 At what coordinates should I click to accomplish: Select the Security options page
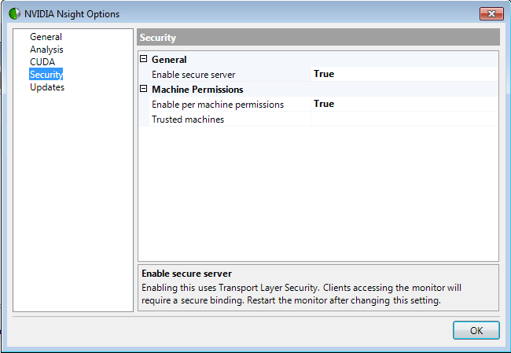point(46,75)
